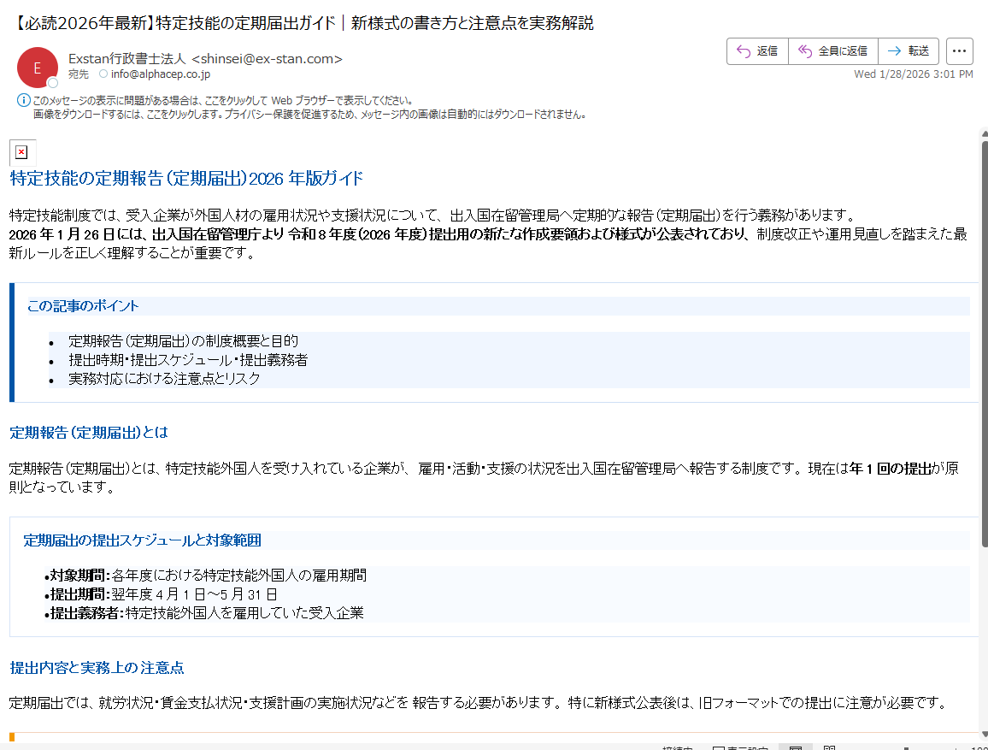Click the scrollbar up arrow

click(984, 134)
